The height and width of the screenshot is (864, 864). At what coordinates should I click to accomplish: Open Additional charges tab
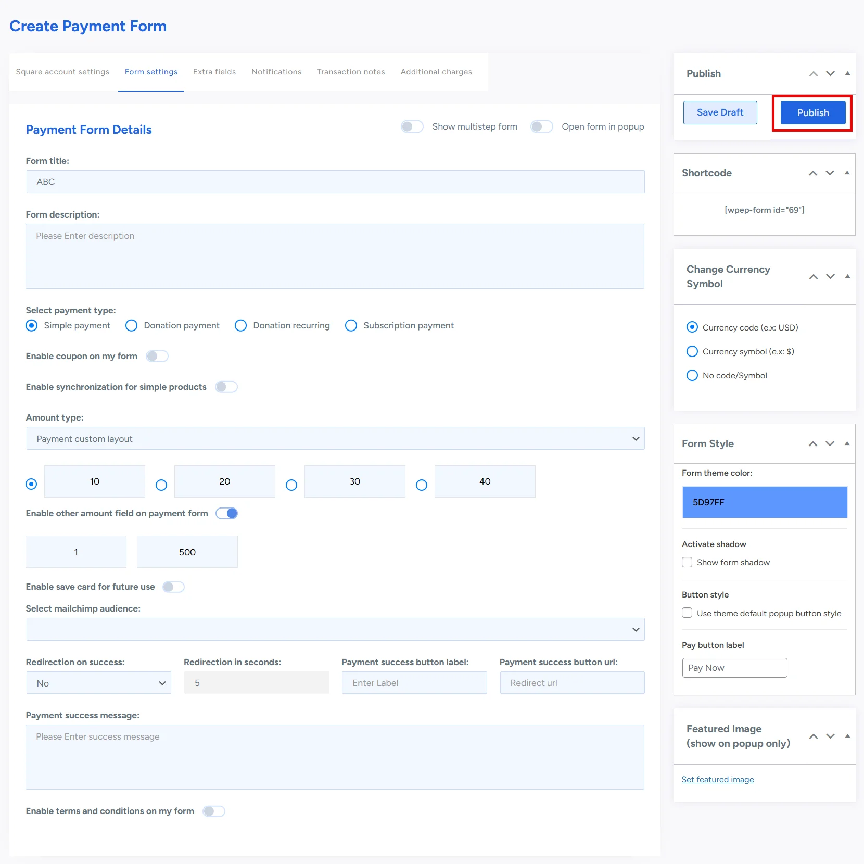coord(436,72)
